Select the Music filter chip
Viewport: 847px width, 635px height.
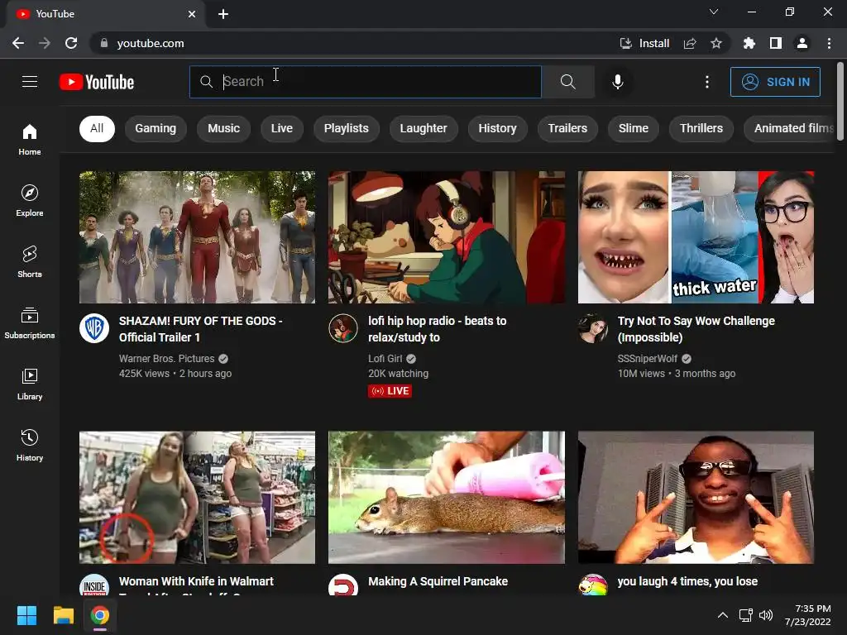tap(223, 128)
